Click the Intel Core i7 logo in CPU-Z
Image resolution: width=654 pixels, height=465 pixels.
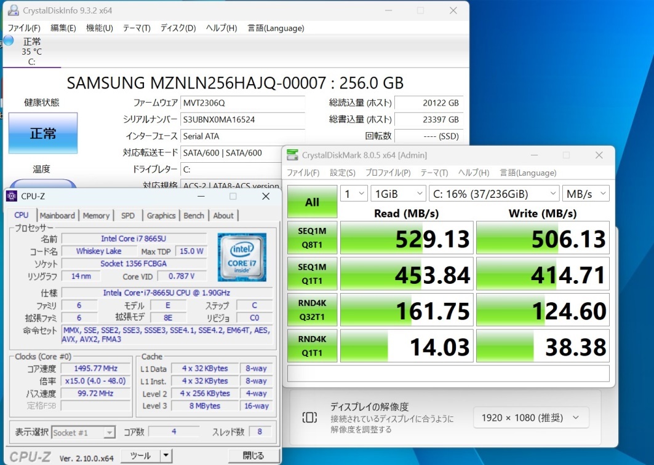click(242, 257)
